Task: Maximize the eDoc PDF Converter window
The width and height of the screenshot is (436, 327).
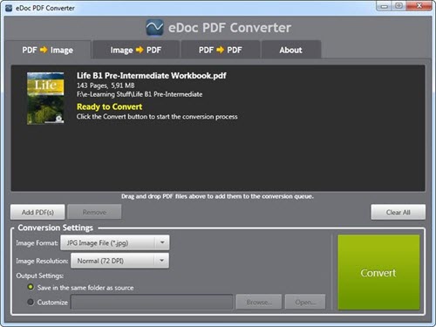Action: [399, 6]
